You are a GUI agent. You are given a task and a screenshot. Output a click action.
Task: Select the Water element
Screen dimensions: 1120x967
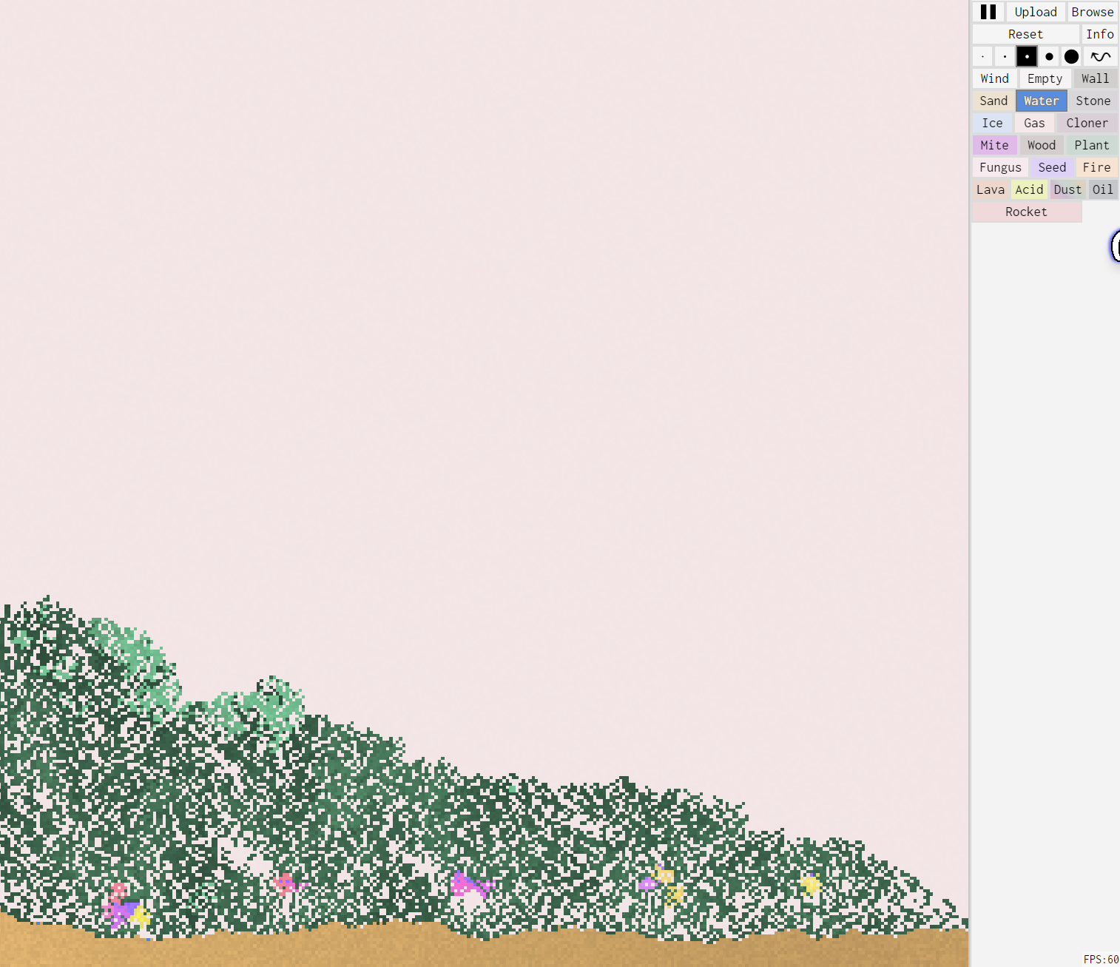click(1041, 101)
